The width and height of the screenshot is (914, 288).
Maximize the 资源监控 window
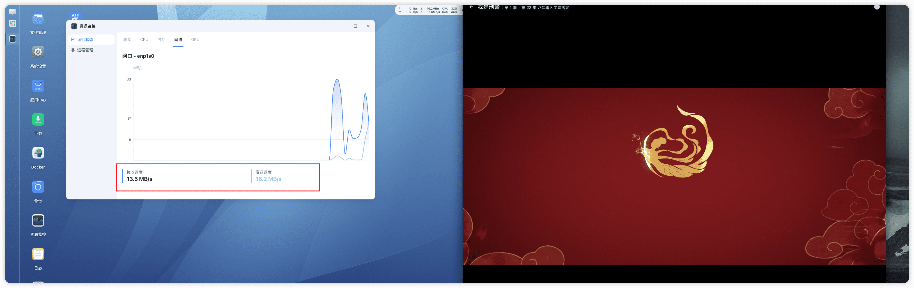click(x=355, y=26)
